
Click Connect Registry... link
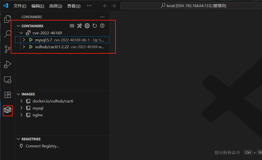(x=42, y=146)
